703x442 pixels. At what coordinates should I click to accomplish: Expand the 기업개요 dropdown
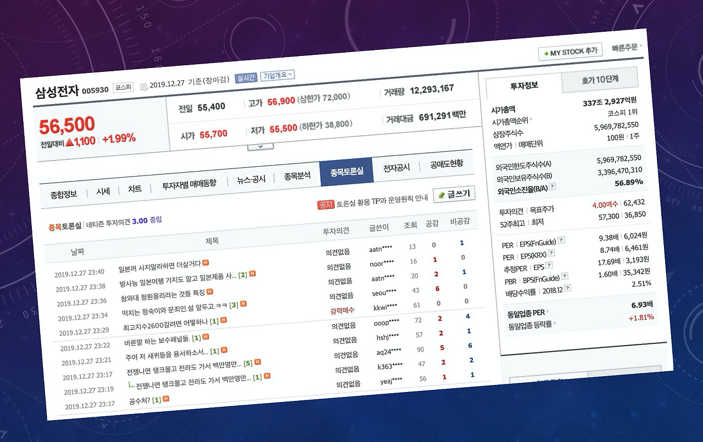click(x=277, y=75)
